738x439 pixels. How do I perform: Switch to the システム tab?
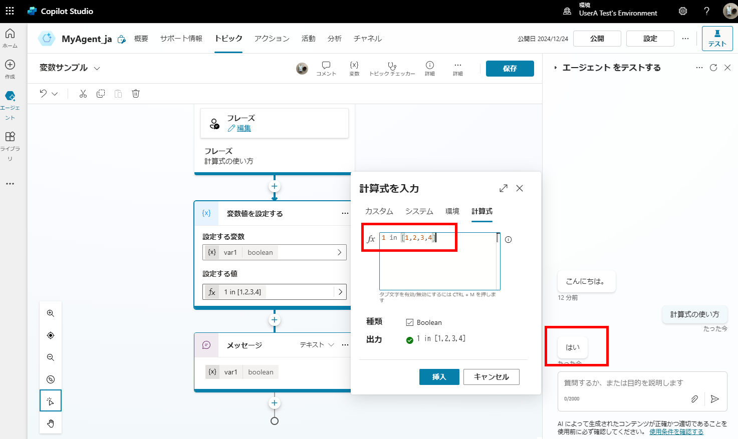tap(419, 211)
